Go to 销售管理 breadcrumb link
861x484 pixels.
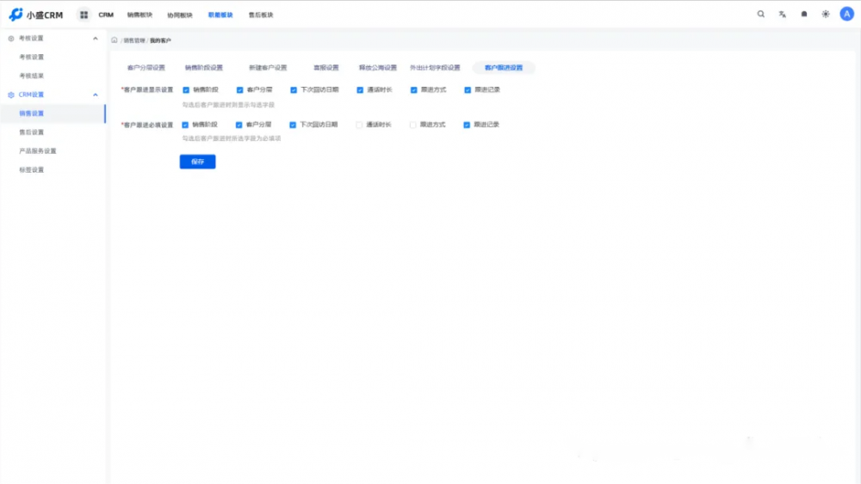(x=133, y=40)
